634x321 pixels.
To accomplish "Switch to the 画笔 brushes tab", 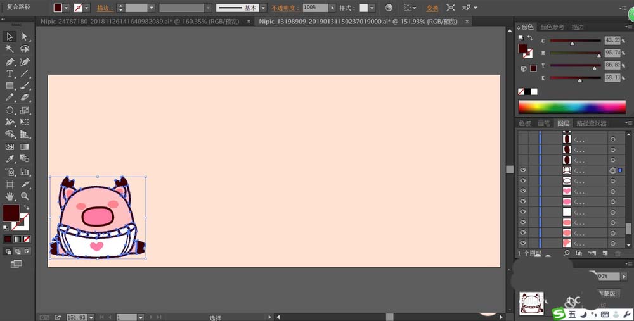I will click(x=544, y=123).
